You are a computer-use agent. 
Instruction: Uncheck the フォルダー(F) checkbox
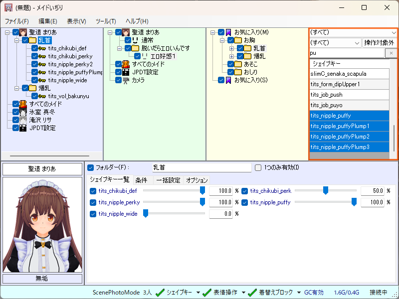tap(90, 168)
